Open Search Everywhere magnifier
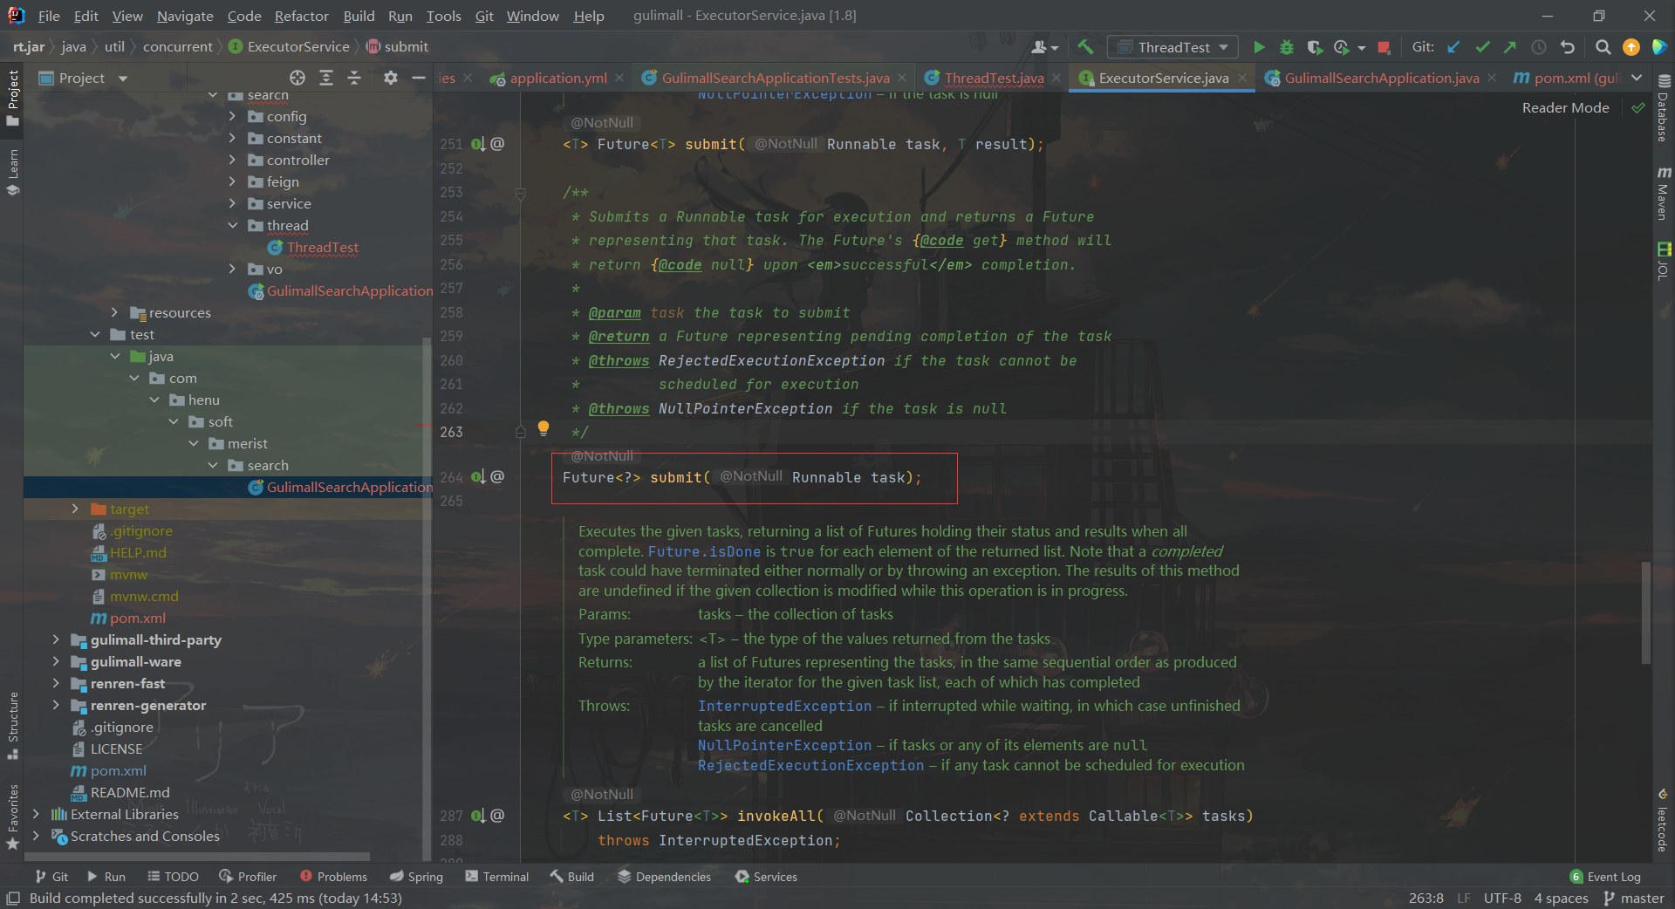Screen dimensions: 1675x909 pyautogui.click(x=1603, y=47)
